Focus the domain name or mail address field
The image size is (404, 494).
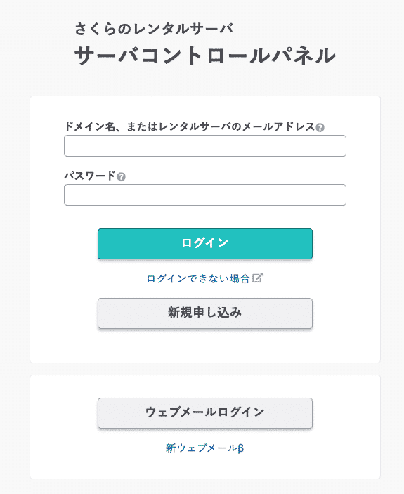coord(205,146)
